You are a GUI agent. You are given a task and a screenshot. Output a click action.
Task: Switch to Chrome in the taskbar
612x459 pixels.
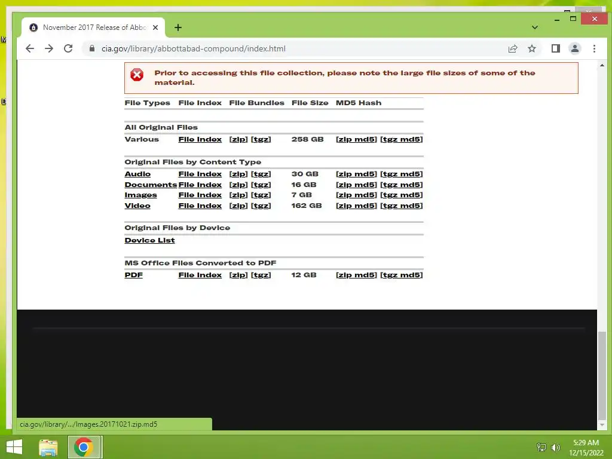tap(84, 447)
